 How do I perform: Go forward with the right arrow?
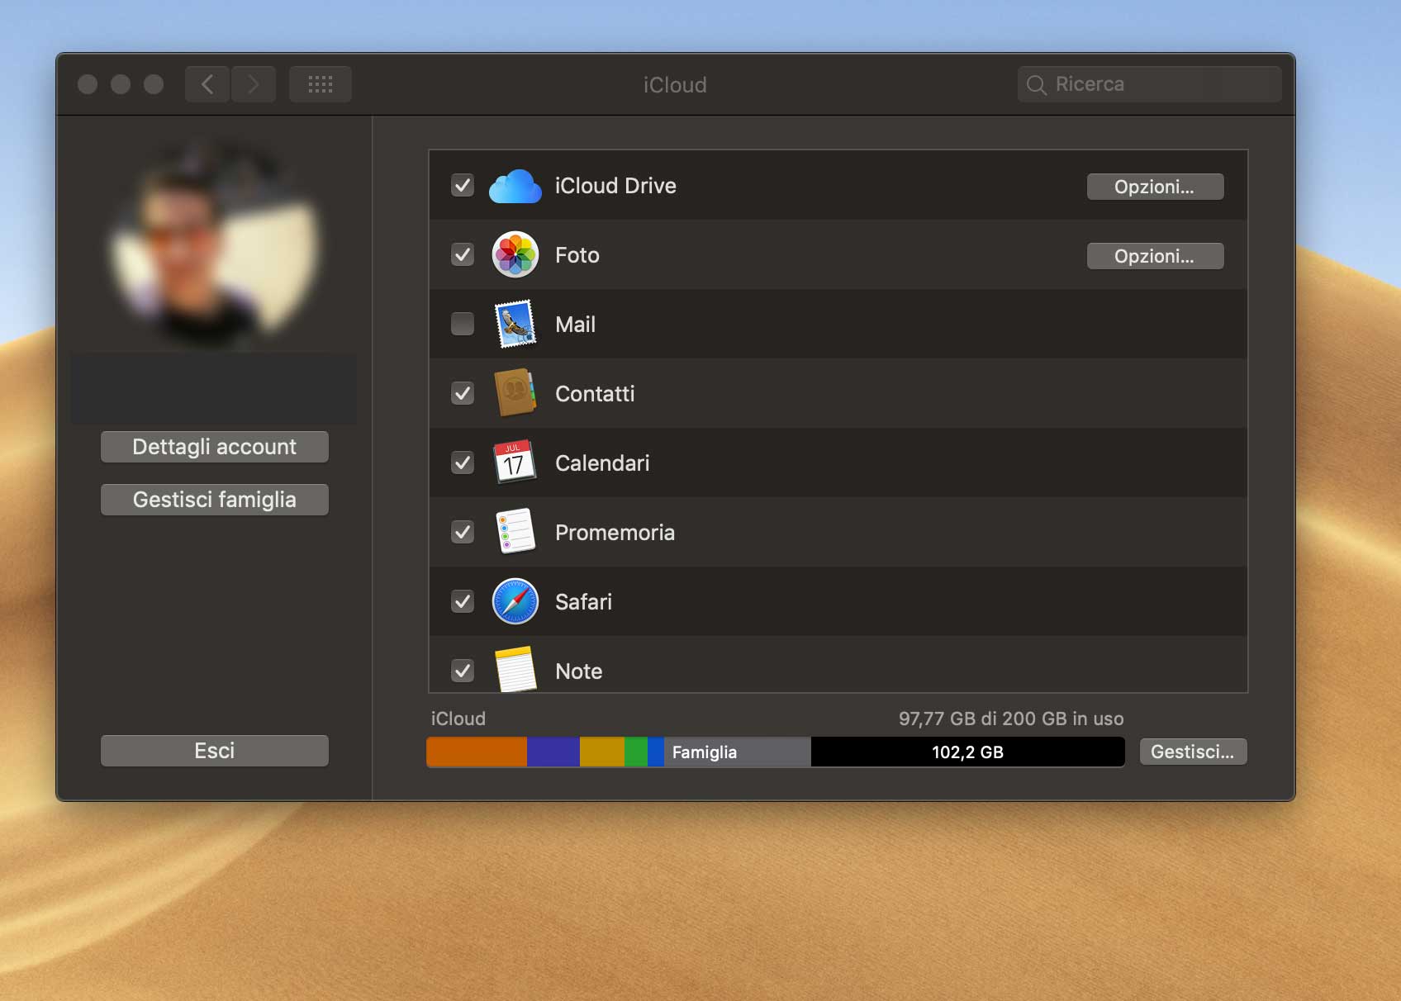click(x=254, y=84)
